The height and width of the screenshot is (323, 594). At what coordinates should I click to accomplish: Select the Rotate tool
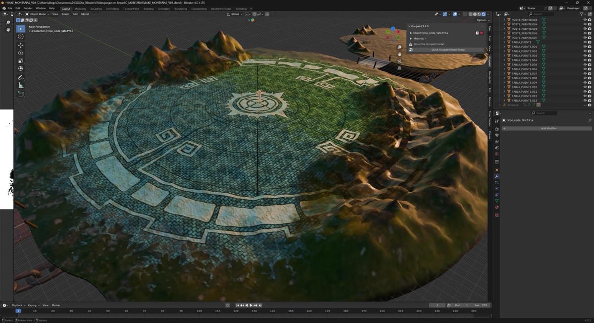(x=20, y=53)
